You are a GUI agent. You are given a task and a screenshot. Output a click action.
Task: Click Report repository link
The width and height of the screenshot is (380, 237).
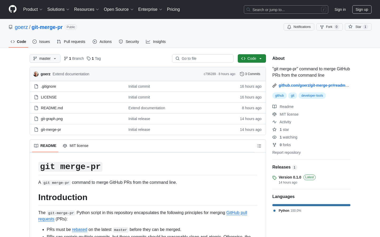coord(286,152)
